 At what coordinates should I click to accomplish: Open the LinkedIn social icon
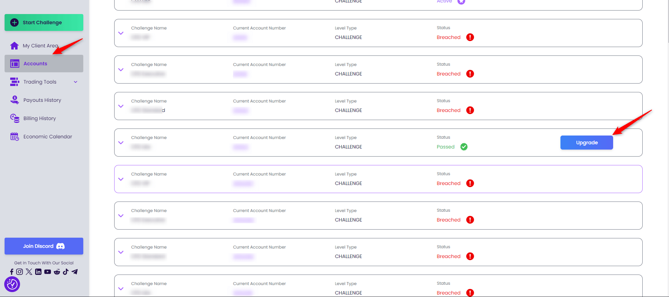pos(38,272)
